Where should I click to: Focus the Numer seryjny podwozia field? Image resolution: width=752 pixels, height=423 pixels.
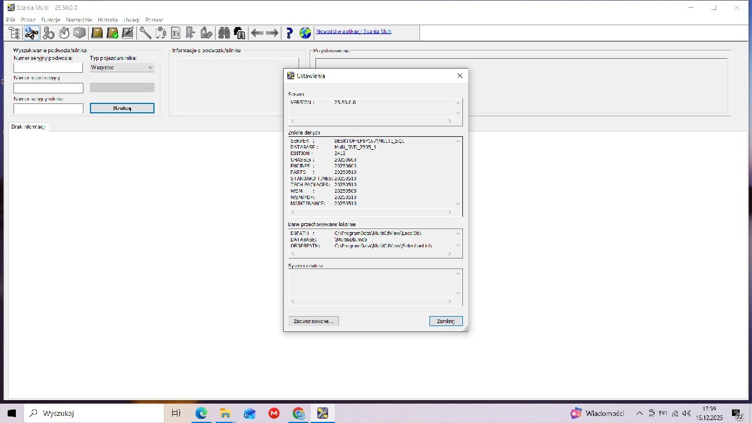coord(48,68)
